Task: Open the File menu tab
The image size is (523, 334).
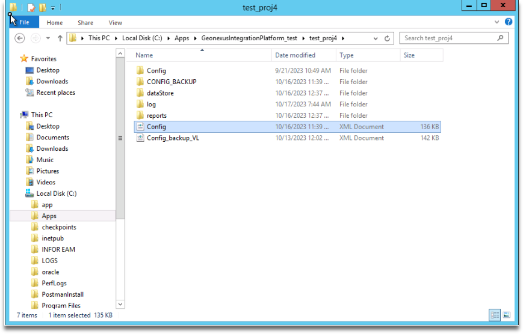Action: click(24, 22)
